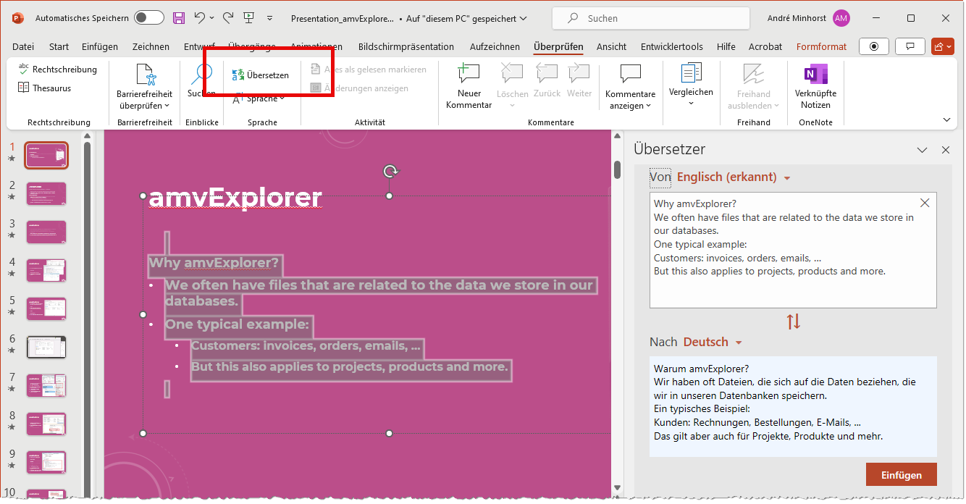Click the undo arrow icon
This screenshot has height=504, width=966.
(199, 18)
